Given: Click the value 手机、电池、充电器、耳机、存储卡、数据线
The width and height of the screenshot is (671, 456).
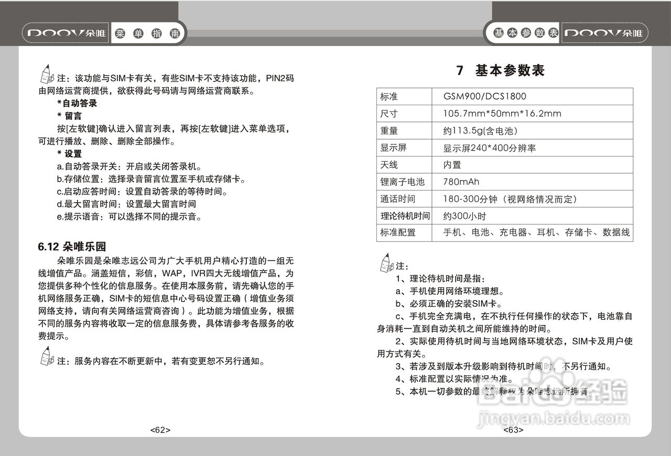Looking at the screenshot, I should click(536, 232).
